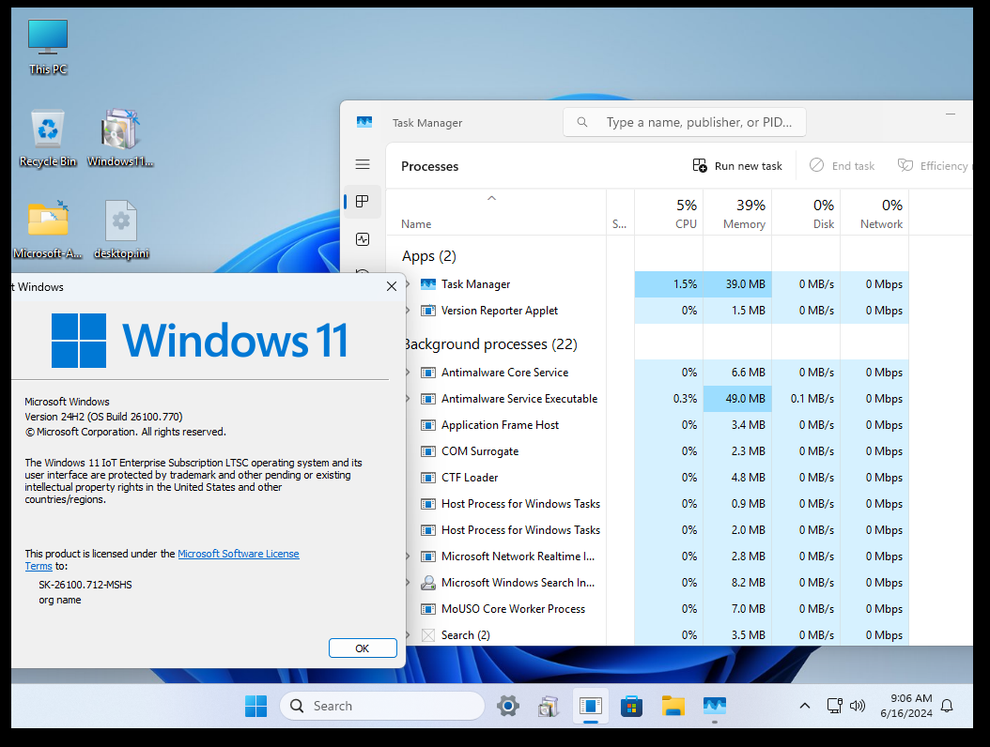This screenshot has width=990, height=747.
Task: Click the taskbar Search box
Action: 382,706
